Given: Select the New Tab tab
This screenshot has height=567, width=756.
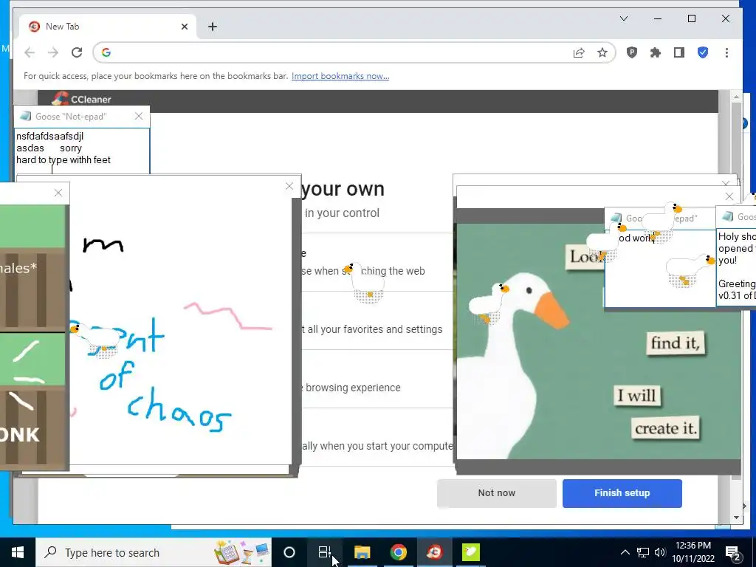Looking at the screenshot, I should click(108, 27).
